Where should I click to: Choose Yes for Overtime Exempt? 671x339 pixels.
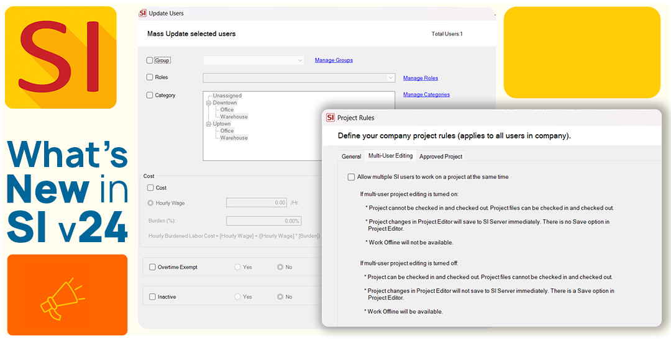point(237,267)
